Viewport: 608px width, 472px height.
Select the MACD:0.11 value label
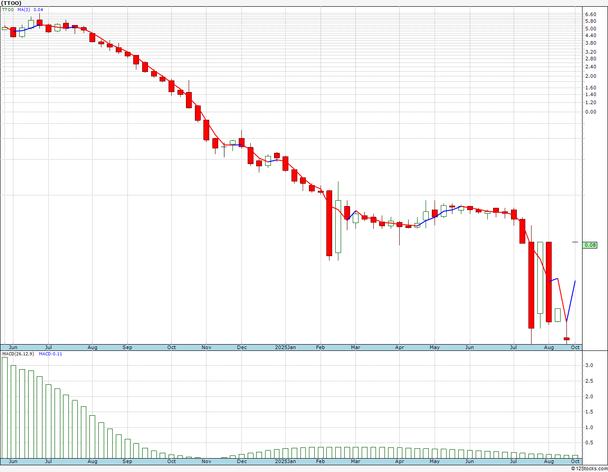pyautogui.click(x=51, y=354)
